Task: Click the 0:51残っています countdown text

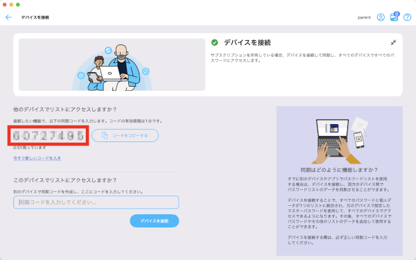Action: pyautogui.click(x=30, y=148)
